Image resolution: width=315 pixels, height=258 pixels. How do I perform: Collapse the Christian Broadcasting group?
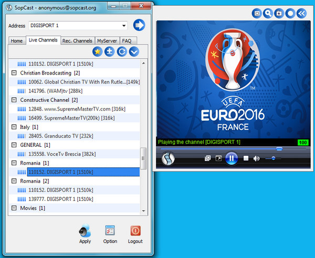(14, 73)
